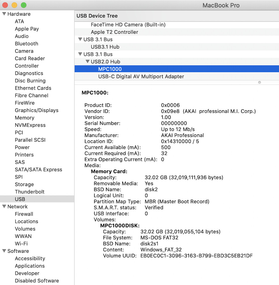Image resolution: width=279 pixels, height=285 pixels.
Task: Select Apple T2 Controller entry
Action: point(114,32)
